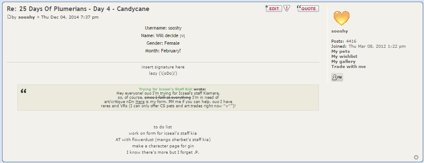Screen dimensions: 424x163
Task: Open 'Trade with me' link
Action: click(x=349, y=67)
